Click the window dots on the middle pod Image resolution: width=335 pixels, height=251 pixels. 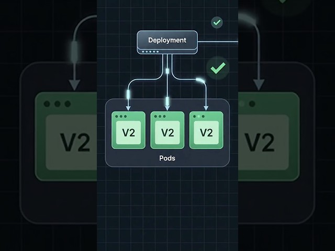(160, 116)
